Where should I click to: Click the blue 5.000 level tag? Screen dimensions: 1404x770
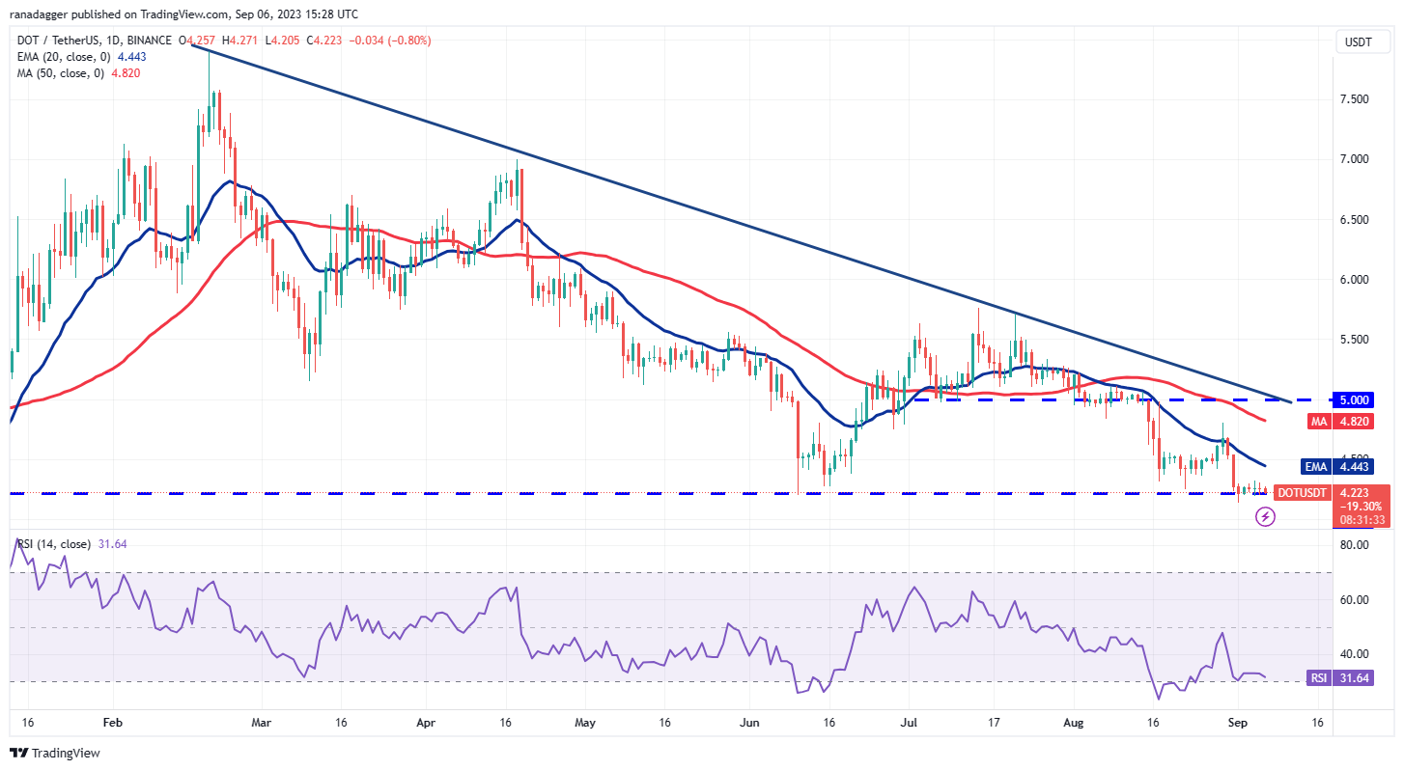tap(1352, 399)
